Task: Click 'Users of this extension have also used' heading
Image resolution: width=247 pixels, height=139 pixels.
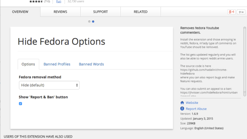Action: coord(38,137)
